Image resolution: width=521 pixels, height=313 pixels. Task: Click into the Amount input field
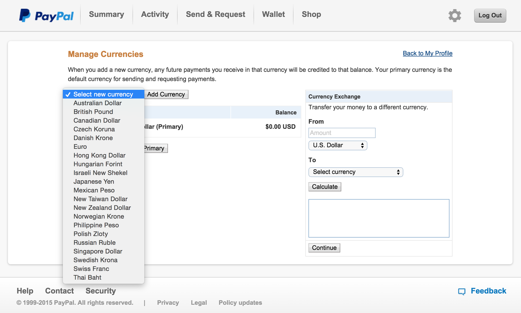click(342, 133)
